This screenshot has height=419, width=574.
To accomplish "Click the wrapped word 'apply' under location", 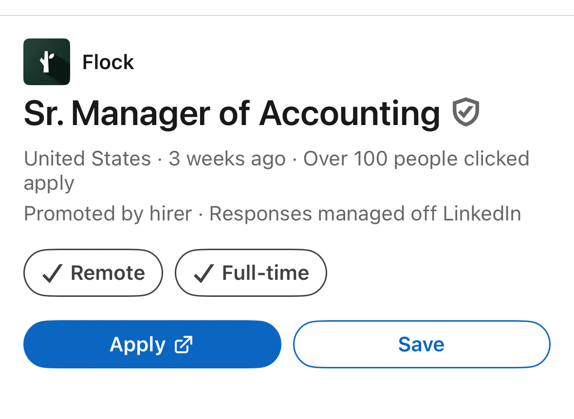I will pyautogui.click(x=49, y=183).
